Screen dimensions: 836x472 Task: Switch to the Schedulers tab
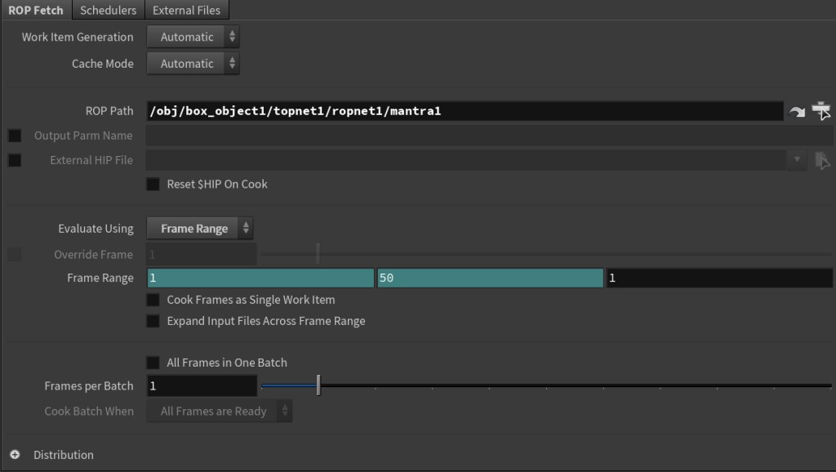(108, 10)
